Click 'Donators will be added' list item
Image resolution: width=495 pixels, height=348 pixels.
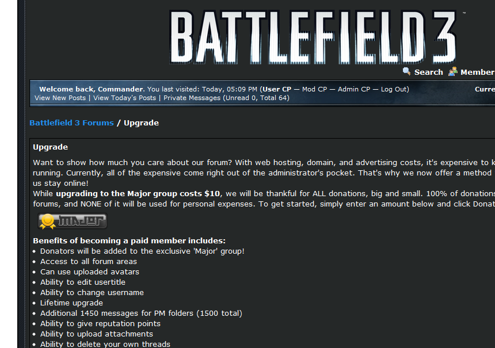[142, 251]
